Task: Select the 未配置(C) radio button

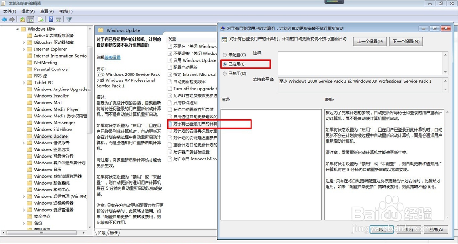Action: pyautogui.click(x=224, y=55)
